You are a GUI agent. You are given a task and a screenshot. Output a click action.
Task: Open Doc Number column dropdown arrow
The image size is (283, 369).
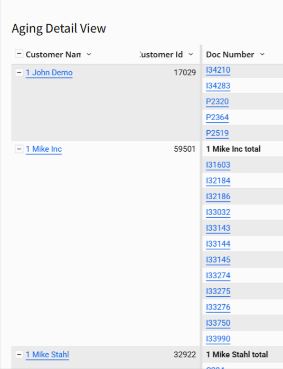pos(262,54)
